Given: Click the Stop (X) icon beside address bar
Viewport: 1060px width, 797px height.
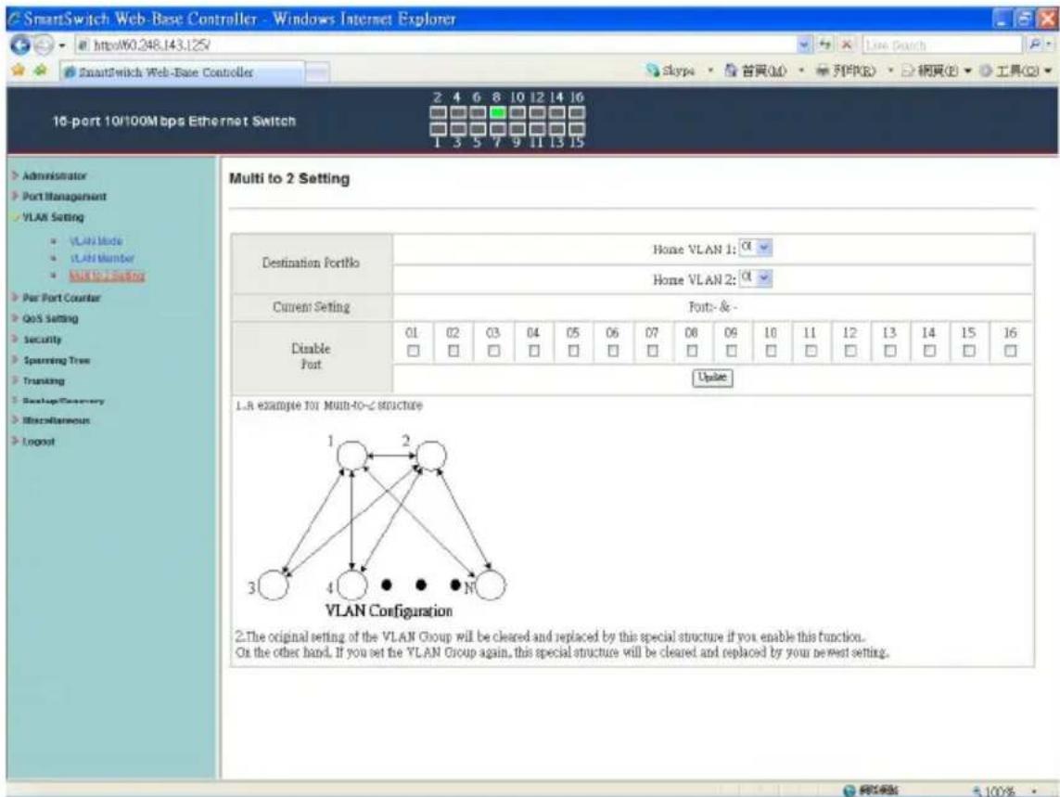Looking at the screenshot, I should 846,45.
